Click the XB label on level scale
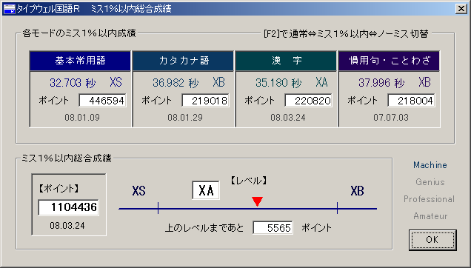Screen dimensions: 471x268 (358, 191)
